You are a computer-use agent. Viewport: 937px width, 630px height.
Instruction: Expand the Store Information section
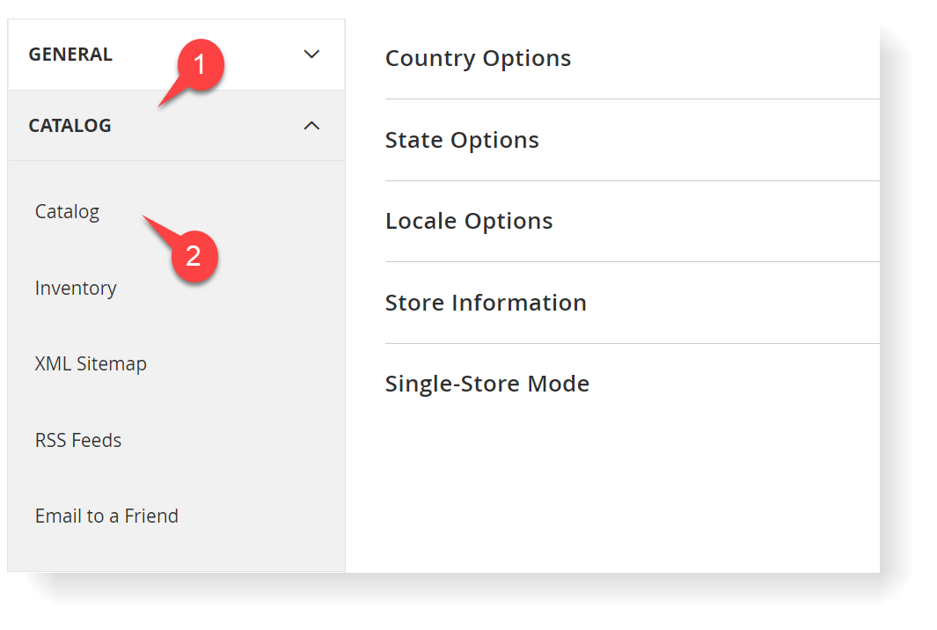(x=486, y=304)
